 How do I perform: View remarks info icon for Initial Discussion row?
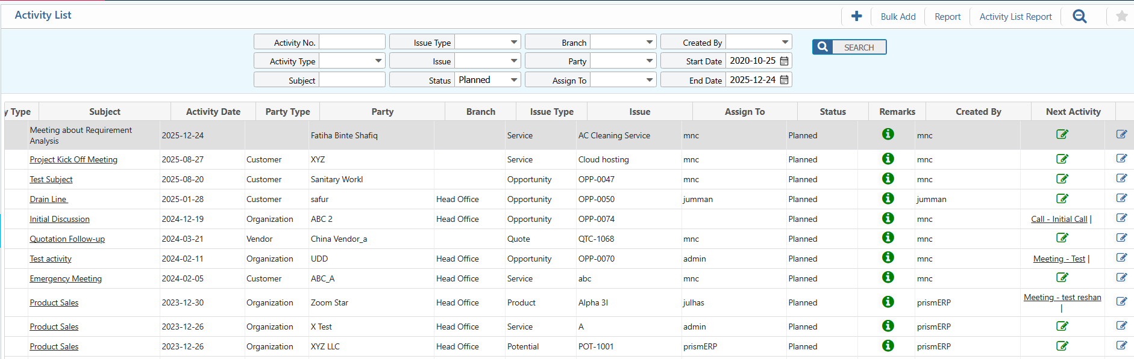tap(888, 218)
